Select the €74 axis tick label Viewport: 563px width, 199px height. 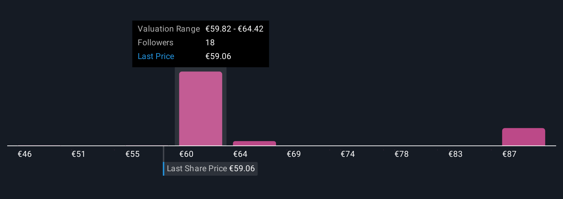tap(348, 154)
